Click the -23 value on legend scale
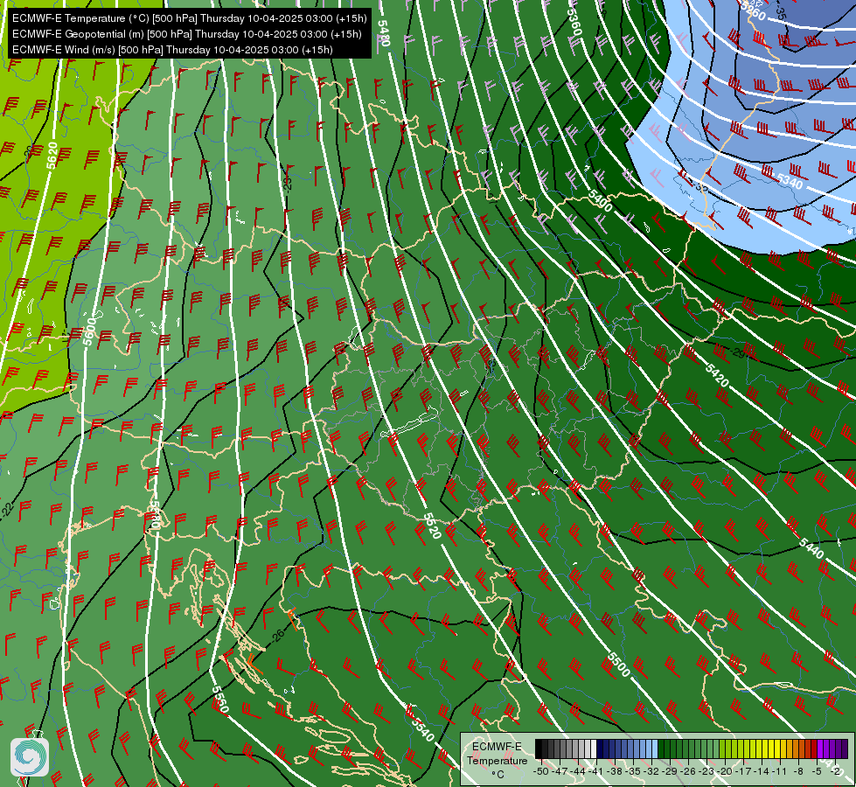The image size is (856, 787). 706,772
